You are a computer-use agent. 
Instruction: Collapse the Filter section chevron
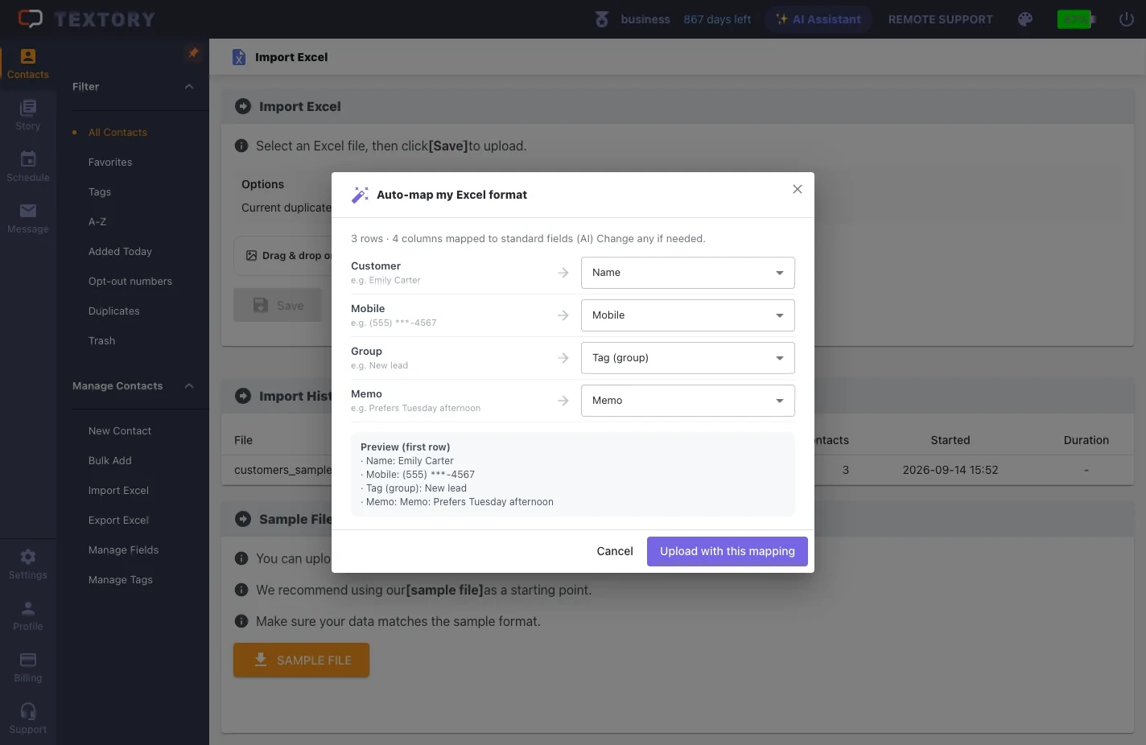point(189,87)
